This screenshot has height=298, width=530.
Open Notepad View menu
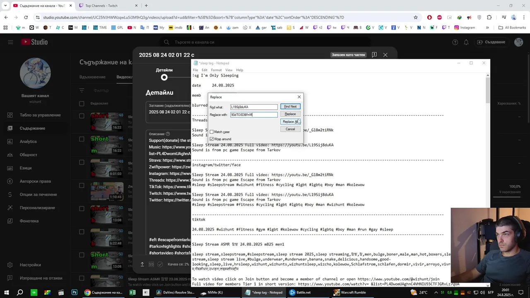click(x=229, y=70)
